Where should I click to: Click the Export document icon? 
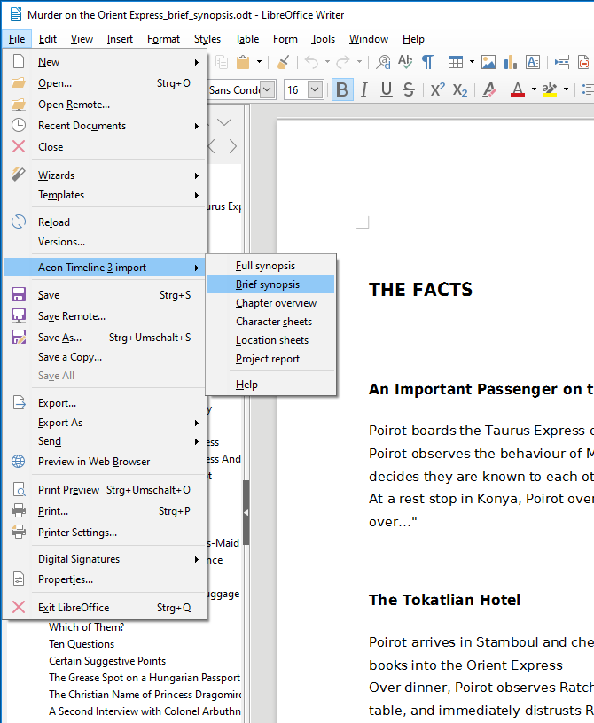point(19,402)
